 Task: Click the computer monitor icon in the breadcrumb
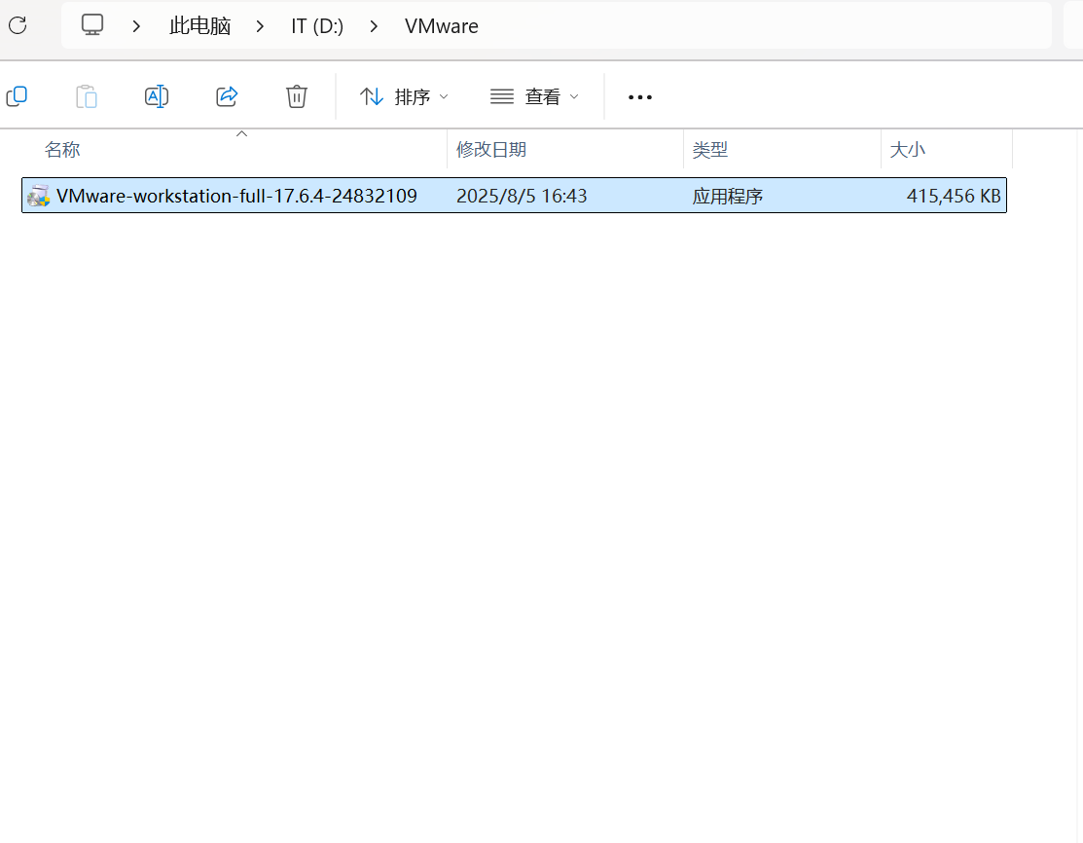tap(92, 25)
